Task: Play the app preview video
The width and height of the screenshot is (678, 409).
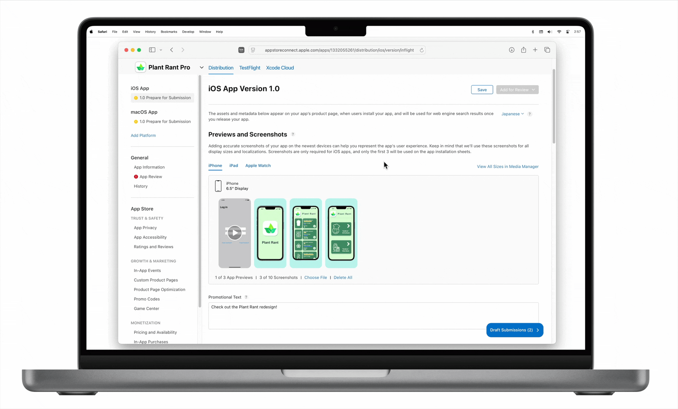Action: 235,233
